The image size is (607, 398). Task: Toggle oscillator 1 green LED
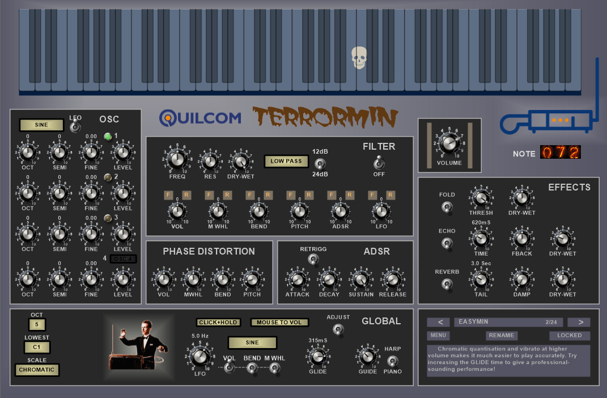click(x=108, y=136)
